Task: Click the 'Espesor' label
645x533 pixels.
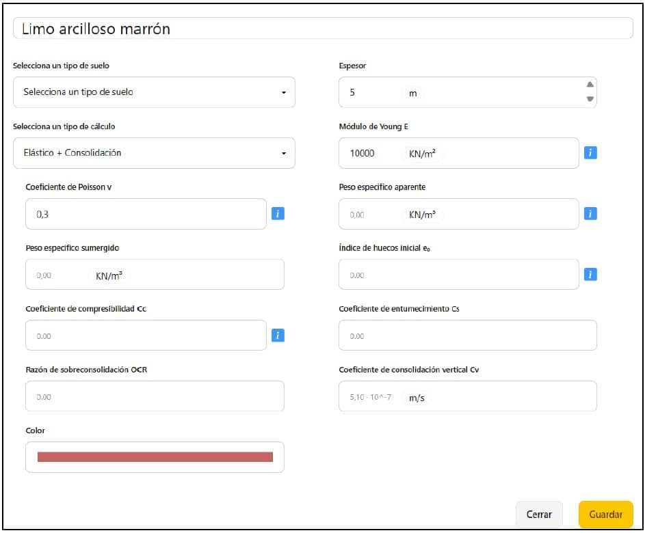Action: (x=352, y=66)
